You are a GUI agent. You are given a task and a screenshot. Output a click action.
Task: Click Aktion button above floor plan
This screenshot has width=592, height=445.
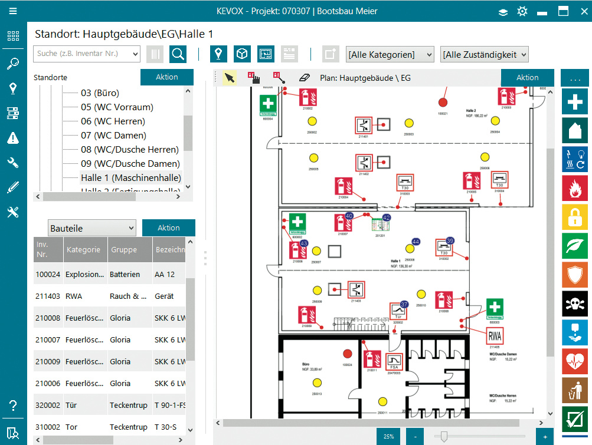coord(528,77)
